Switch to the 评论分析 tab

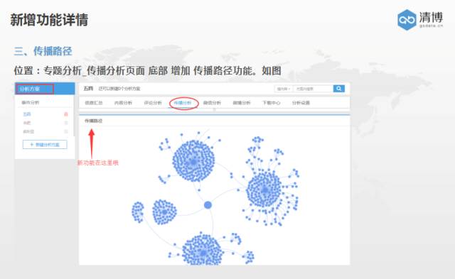point(153,103)
